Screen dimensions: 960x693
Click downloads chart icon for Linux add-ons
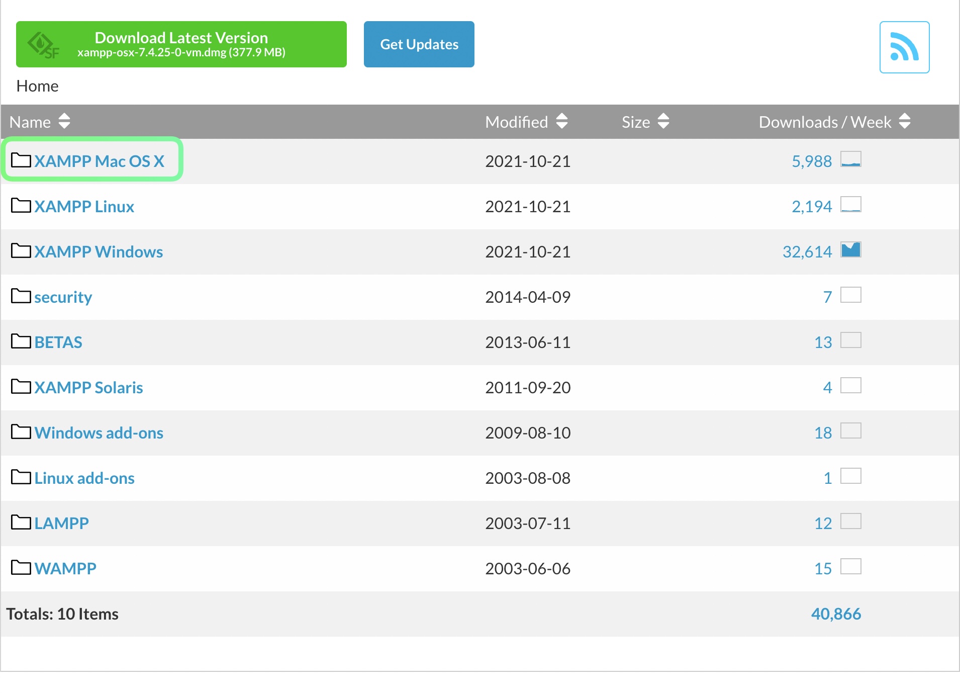(x=851, y=476)
